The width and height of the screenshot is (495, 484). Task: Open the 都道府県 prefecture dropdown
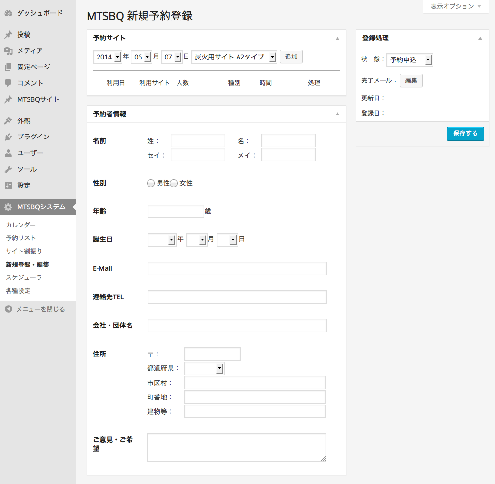pos(204,368)
